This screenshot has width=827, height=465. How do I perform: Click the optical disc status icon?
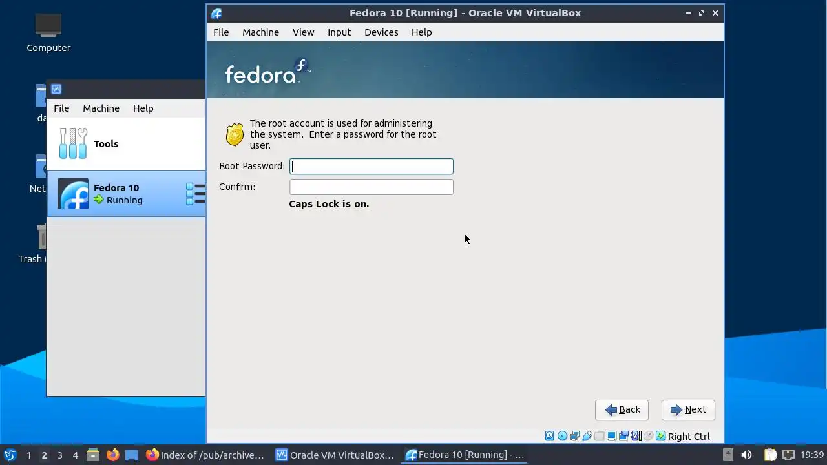pyautogui.click(x=563, y=436)
